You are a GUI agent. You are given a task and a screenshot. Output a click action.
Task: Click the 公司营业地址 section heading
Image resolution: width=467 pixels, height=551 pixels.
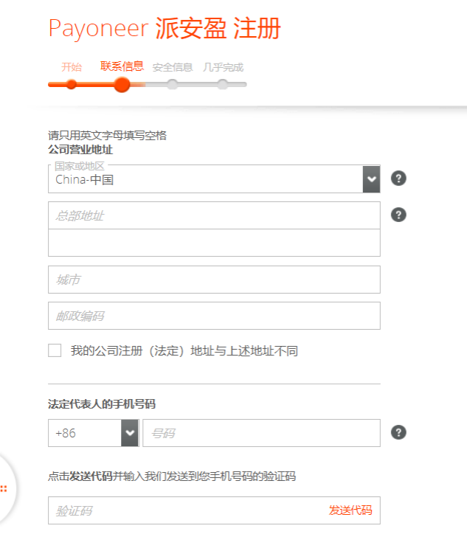80,150
